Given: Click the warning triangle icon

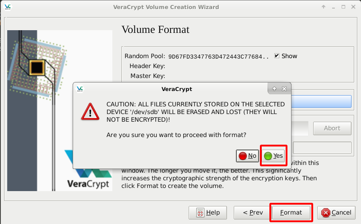Looking at the screenshot, I should 90,112.
